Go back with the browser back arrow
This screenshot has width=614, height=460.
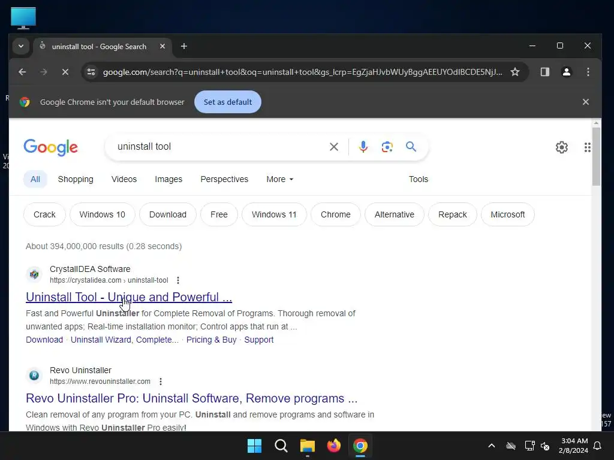tap(22, 72)
